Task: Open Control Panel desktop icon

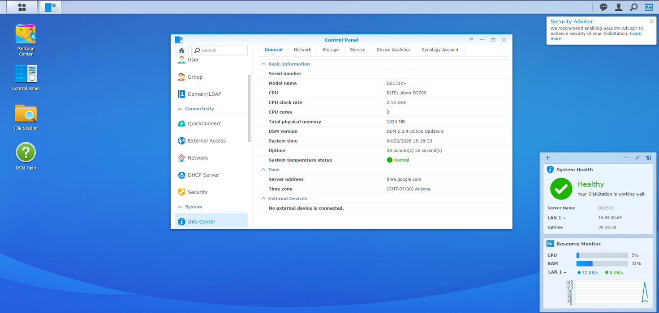Action: pyautogui.click(x=26, y=78)
